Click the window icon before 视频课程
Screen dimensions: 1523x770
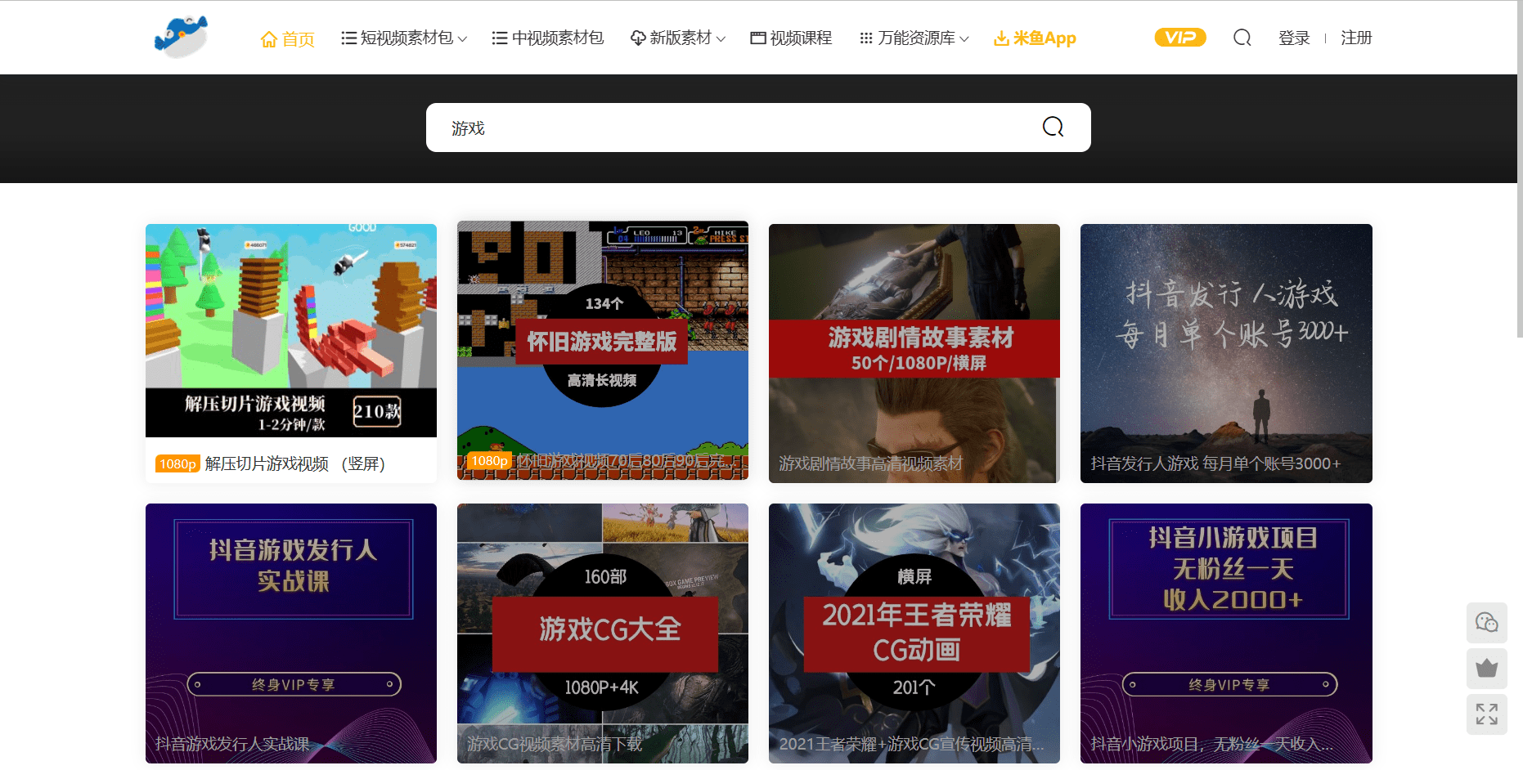click(758, 38)
